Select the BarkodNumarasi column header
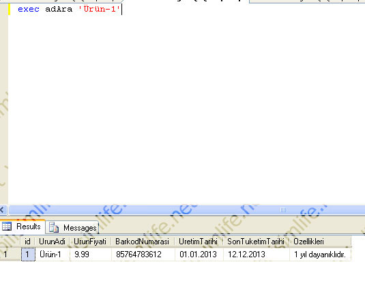The height and width of the screenshot is (290, 365). pos(143,242)
